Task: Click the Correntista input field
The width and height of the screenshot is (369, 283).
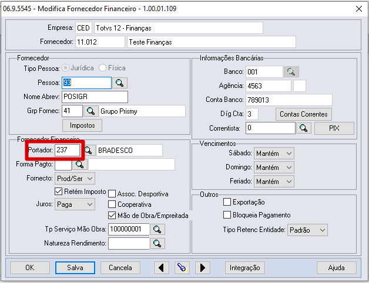Action: click(270, 128)
